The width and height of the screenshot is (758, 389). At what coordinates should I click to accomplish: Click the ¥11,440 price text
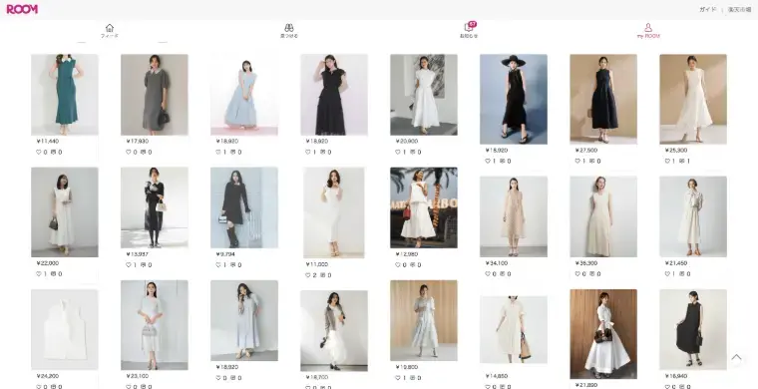click(x=48, y=141)
